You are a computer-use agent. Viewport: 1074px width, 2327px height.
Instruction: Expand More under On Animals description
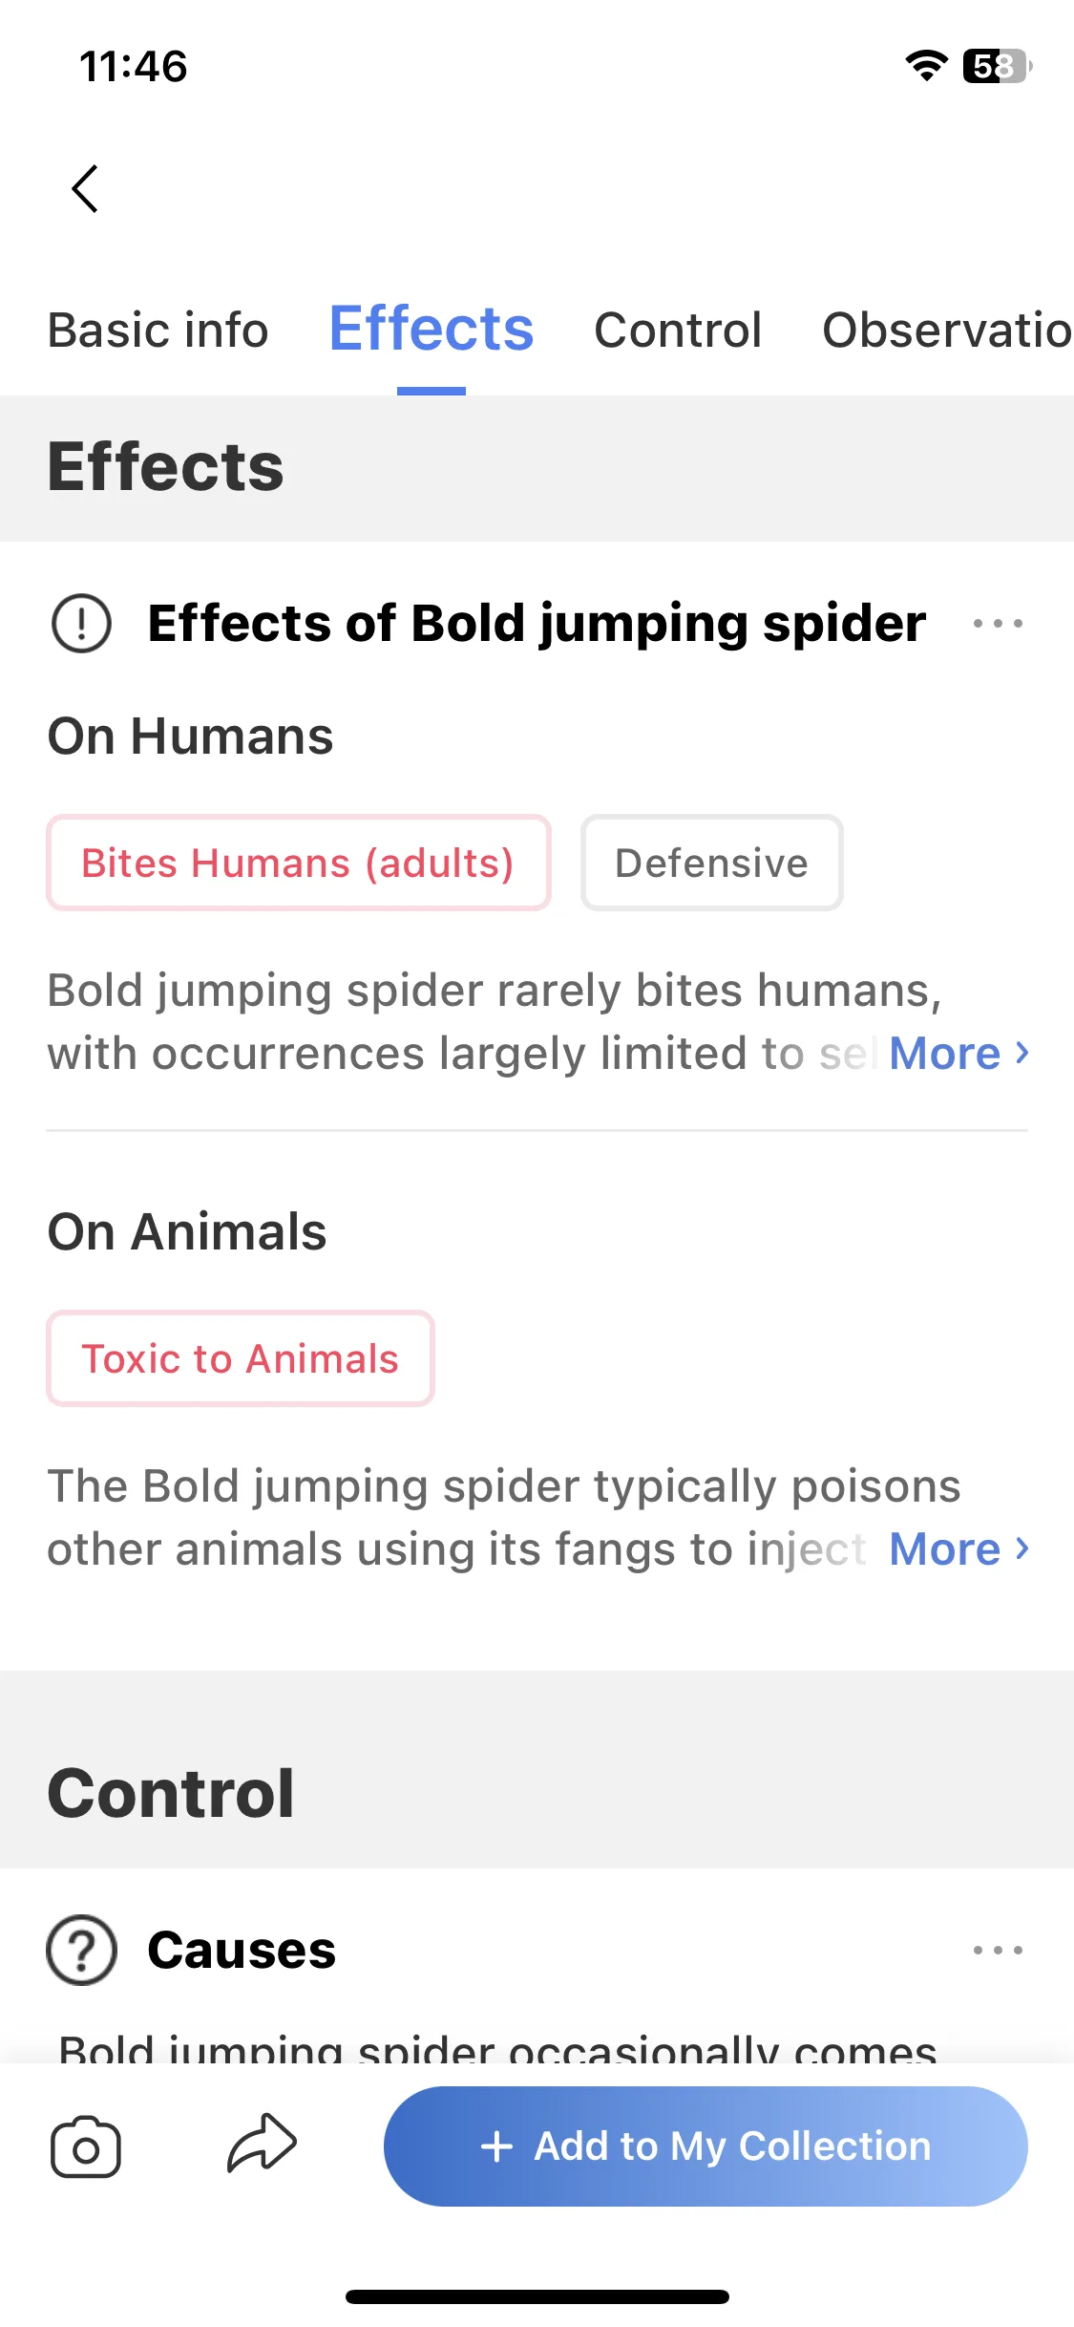959,1549
